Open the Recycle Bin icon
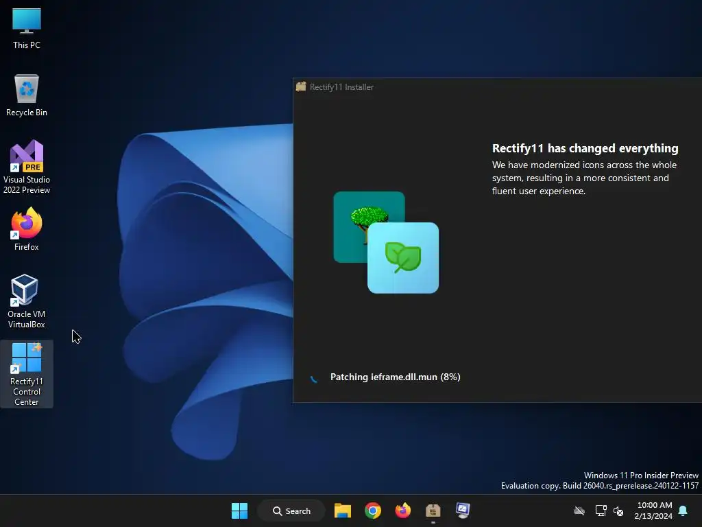This screenshot has height=527, width=702. coord(27,95)
